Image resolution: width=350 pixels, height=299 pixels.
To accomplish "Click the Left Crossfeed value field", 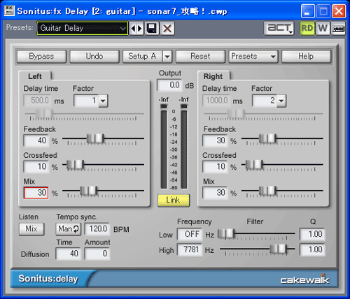I will click(x=36, y=167).
